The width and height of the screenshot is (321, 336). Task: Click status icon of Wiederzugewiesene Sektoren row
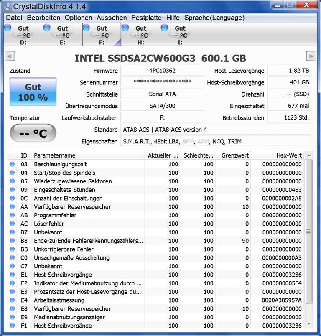(x=12, y=181)
